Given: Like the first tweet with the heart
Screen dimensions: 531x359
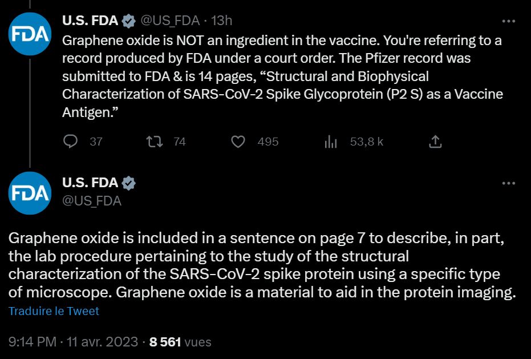Looking at the screenshot, I should [x=239, y=142].
